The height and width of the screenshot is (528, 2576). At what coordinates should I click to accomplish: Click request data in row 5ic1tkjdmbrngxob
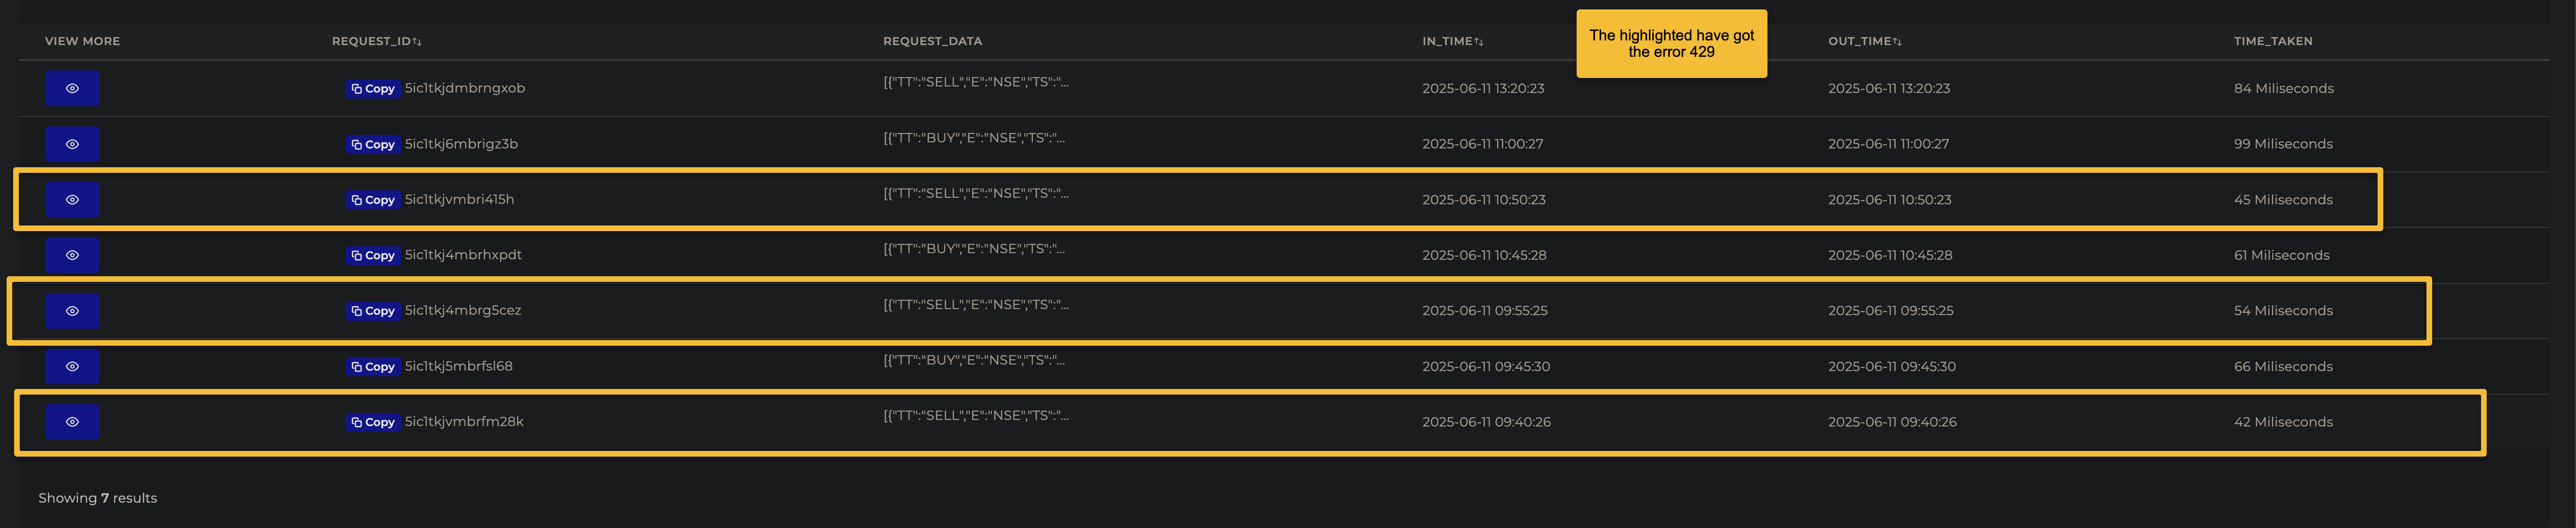pyautogui.click(x=976, y=82)
